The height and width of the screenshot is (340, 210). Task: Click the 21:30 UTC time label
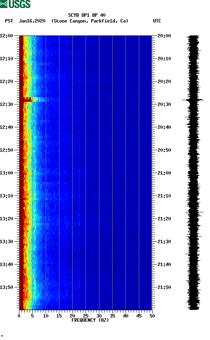tap(164, 242)
